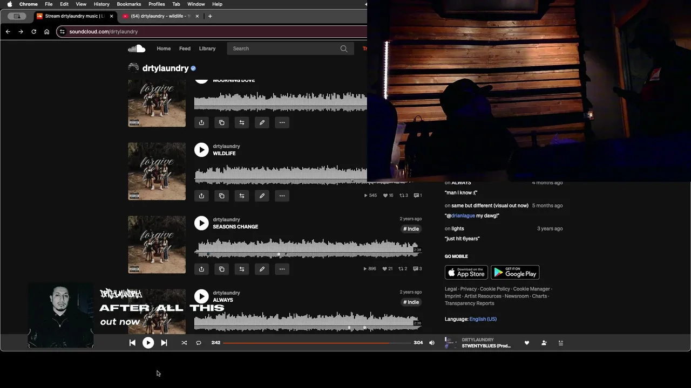This screenshot has height=388, width=691.
Task: Switch to the wildlife YouTube tab
Action: 160,16
